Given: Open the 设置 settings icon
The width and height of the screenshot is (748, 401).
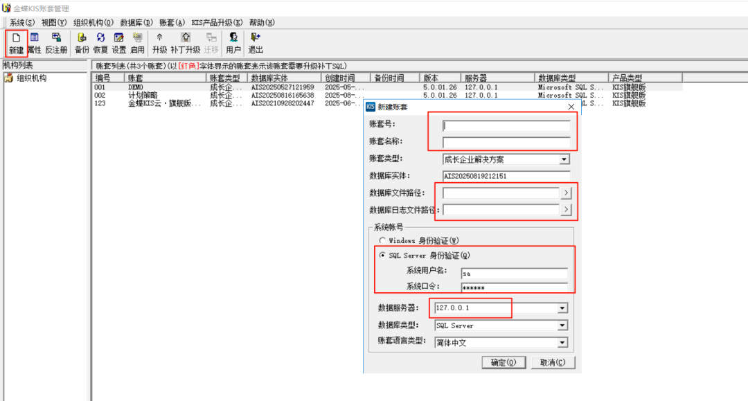Looking at the screenshot, I should click(119, 43).
